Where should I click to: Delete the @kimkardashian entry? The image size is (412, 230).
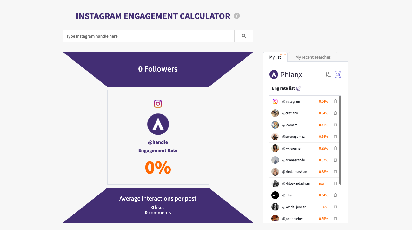335,172
